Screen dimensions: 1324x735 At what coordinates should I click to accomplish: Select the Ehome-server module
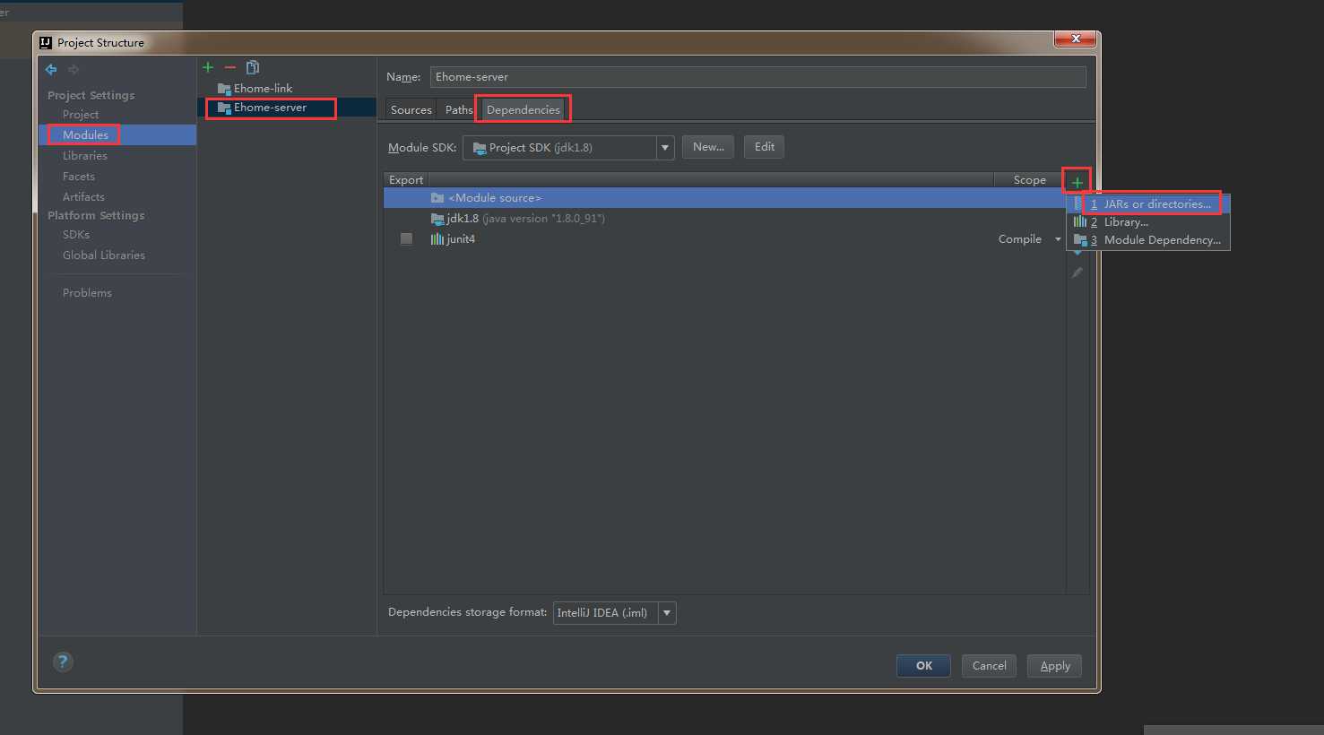pyautogui.click(x=287, y=108)
